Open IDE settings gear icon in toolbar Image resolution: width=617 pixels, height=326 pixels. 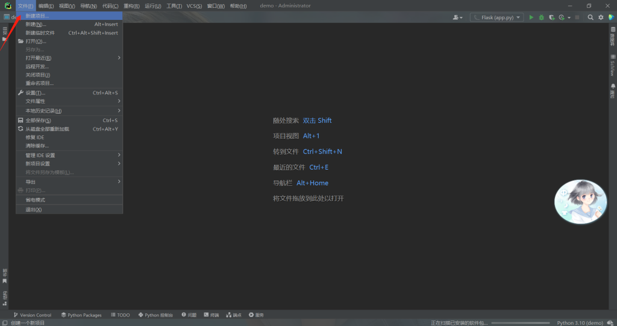601,17
